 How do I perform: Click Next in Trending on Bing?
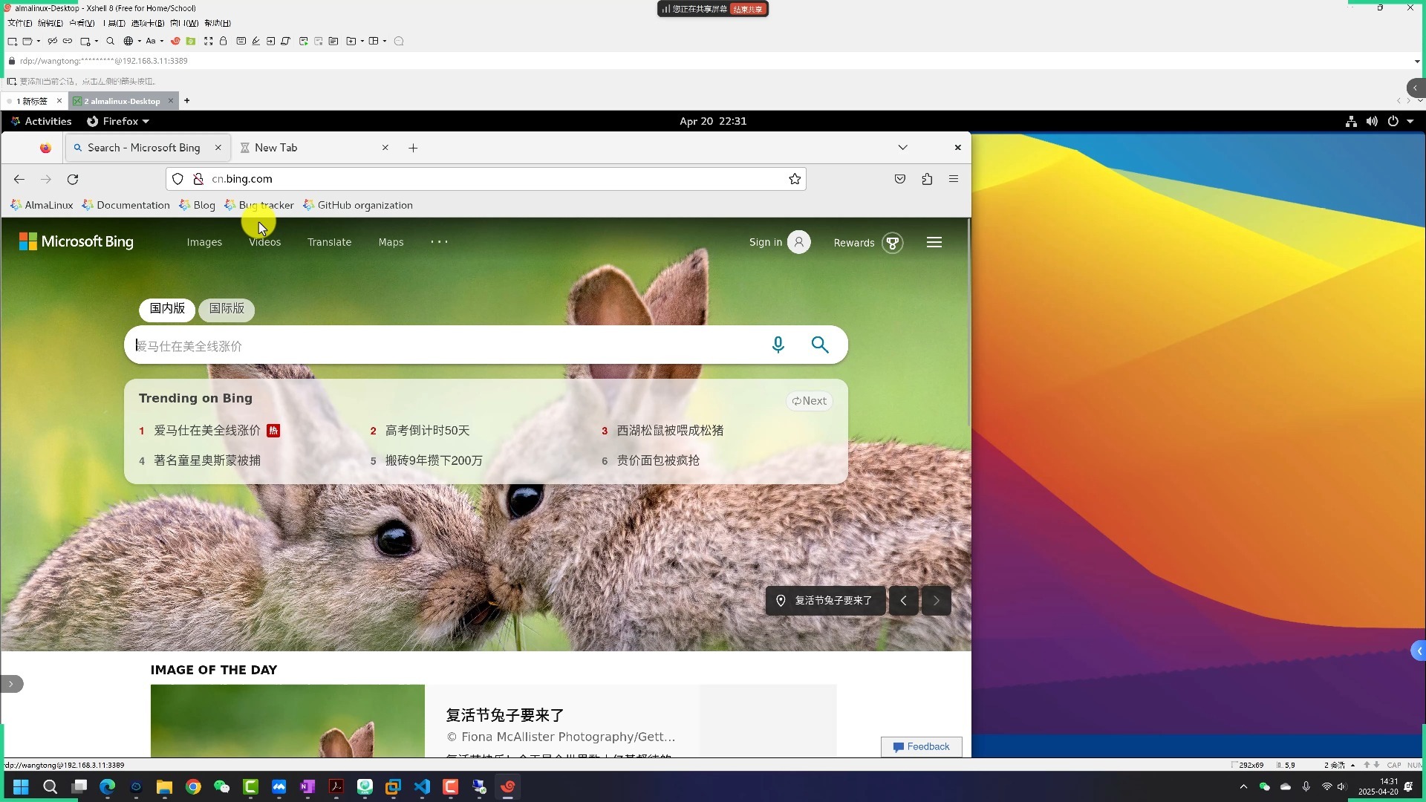pos(809,401)
